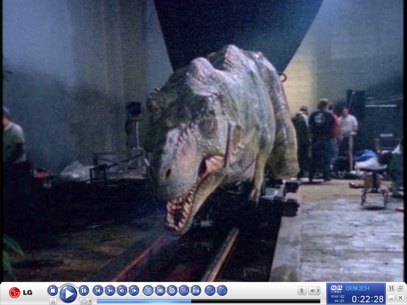Click the TITLE 02 indicator
407x305 pixels.
pyautogui.click(x=338, y=297)
